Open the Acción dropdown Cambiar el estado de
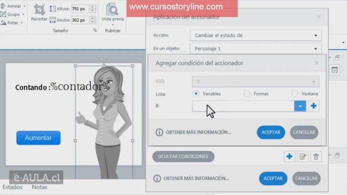The width and height of the screenshot is (347, 195). coord(256,36)
